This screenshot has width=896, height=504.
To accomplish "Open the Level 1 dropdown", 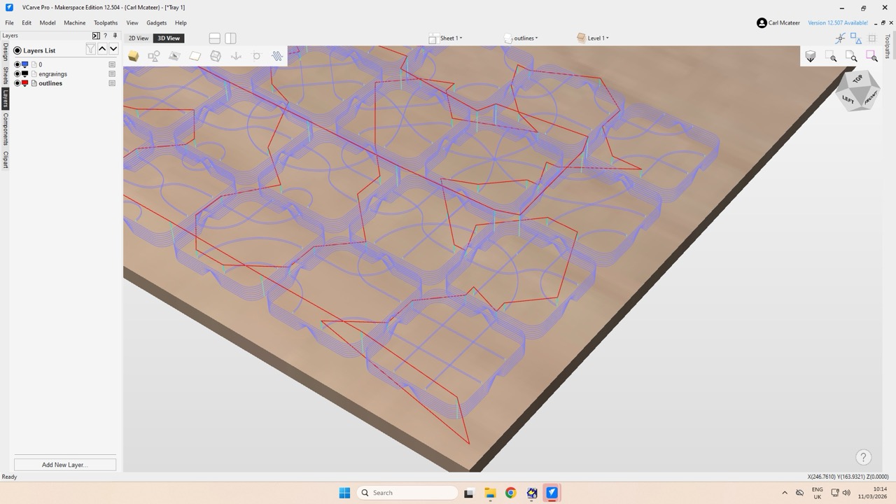I will coord(593,38).
